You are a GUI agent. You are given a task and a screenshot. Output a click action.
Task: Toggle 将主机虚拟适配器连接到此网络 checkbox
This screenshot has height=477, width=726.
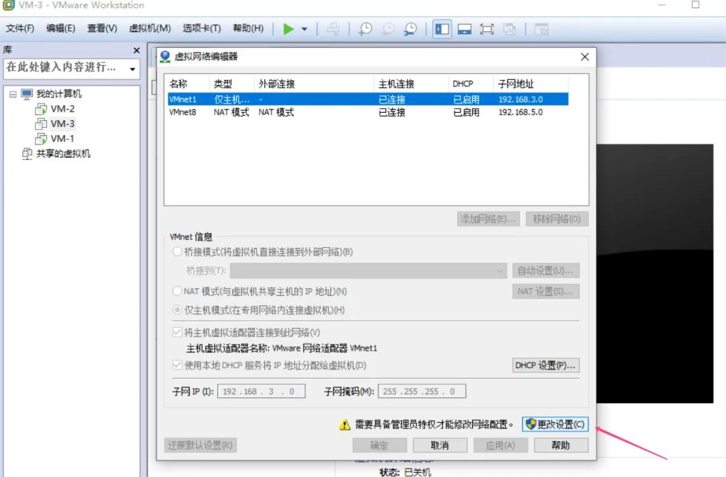point(177,332)
